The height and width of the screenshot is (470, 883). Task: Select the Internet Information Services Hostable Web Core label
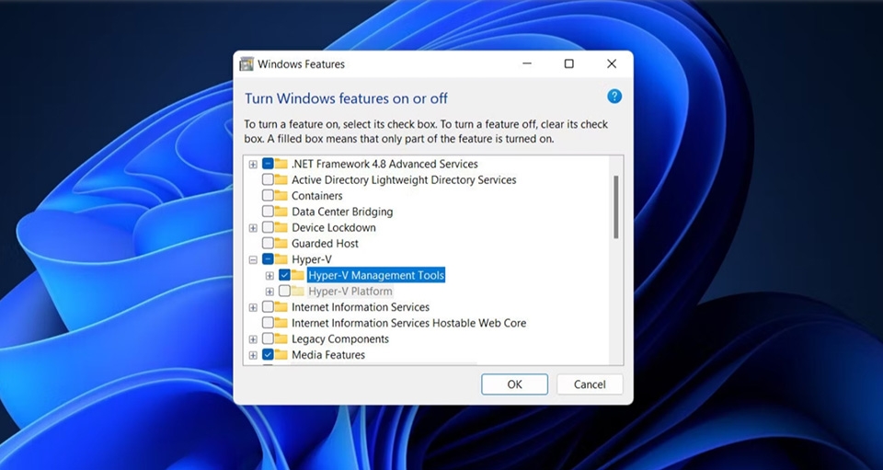coord(408,323)
